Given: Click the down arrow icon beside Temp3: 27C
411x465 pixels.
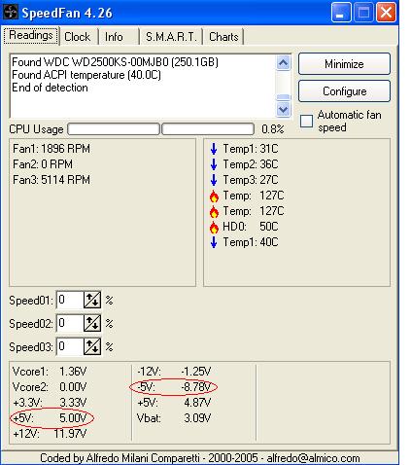Looking at the screenshot, I should coord(214,180).
